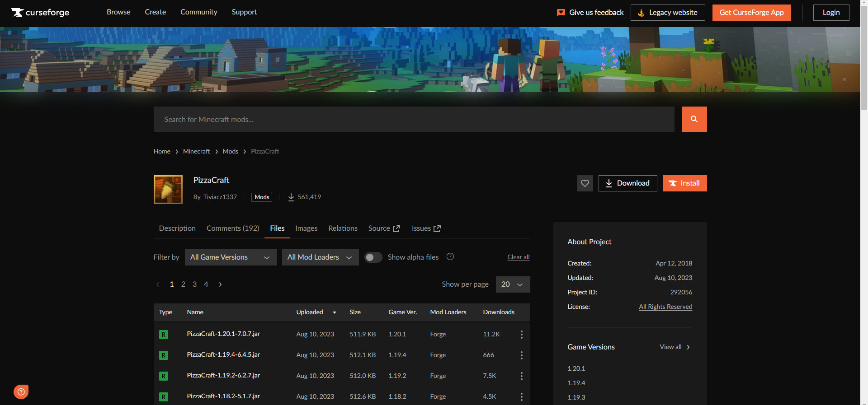Change the Show per page 20 dropdown
This screenshot has height=405, width=868.
coord(512,284)
